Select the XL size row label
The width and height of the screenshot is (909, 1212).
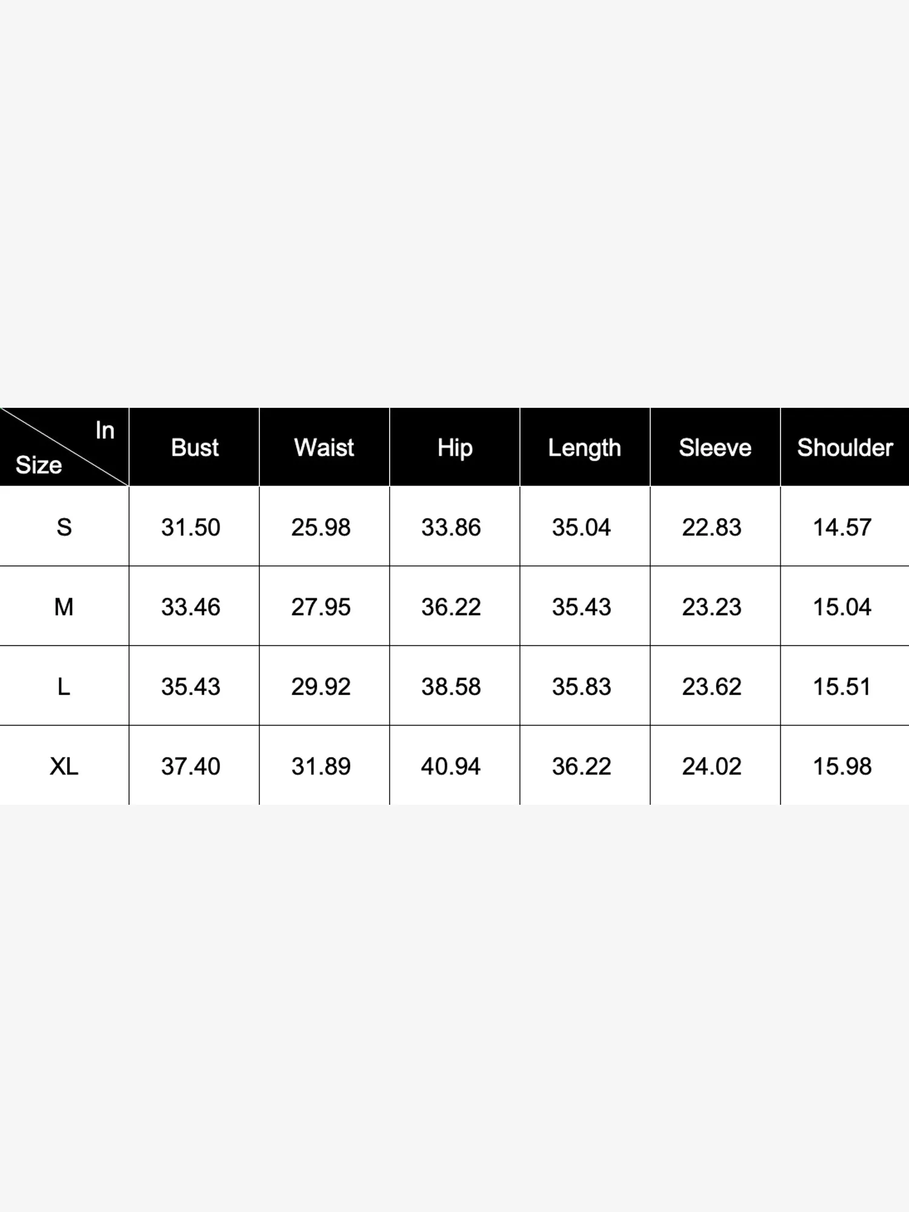[64, 767]
